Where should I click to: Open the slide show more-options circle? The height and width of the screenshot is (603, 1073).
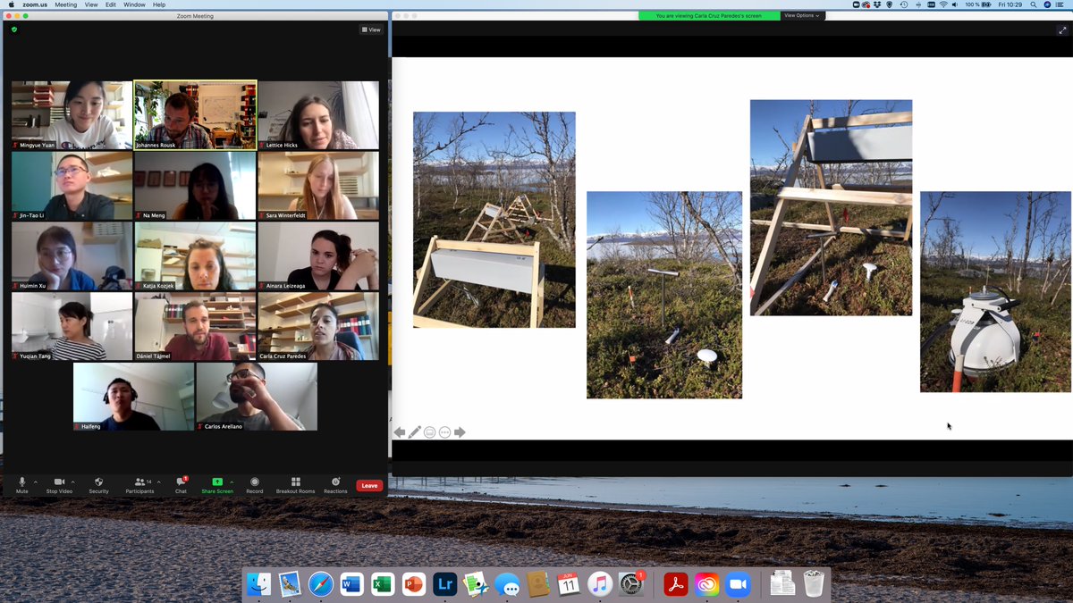(x=444, y=432)
